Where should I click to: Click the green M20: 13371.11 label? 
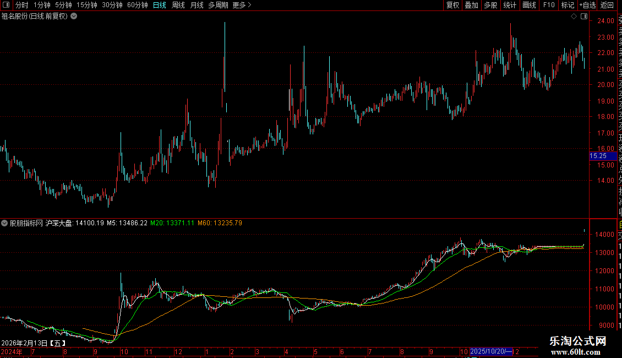point(172,223)
